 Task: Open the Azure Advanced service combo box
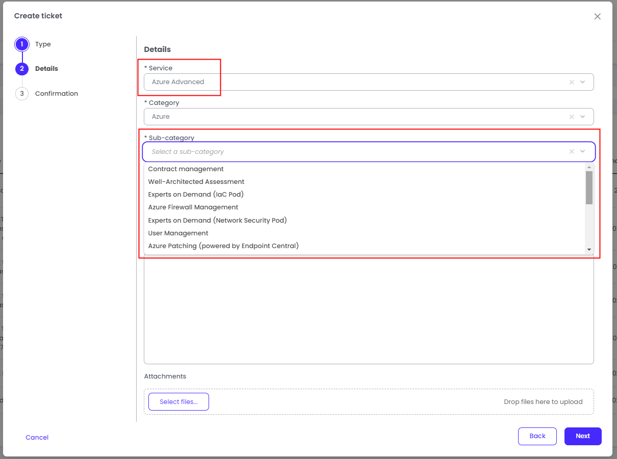tap(369, 82)
